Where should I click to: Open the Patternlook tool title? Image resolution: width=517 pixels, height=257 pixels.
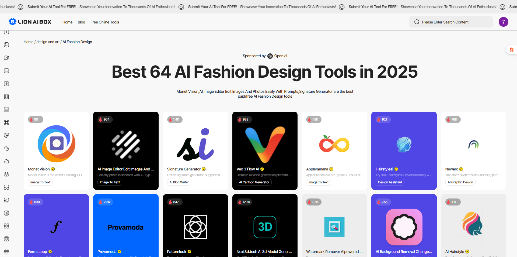177,252
